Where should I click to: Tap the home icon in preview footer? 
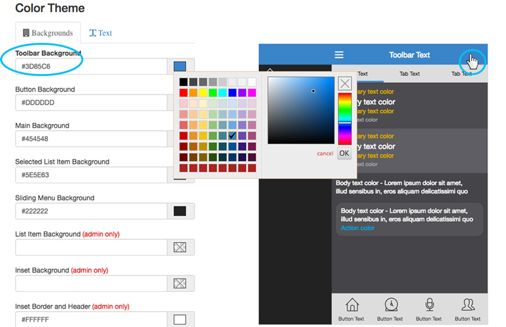click(352, 305)
